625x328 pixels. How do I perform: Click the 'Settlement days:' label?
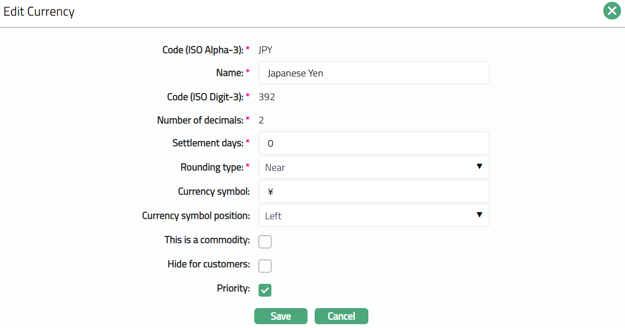pyautogui.click(x=208, y=143)
